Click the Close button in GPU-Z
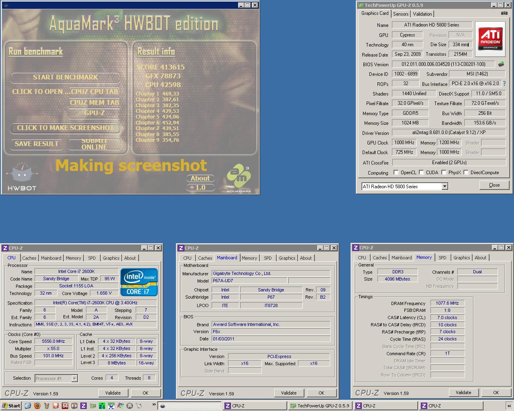Viewport: 514px width, 411px height. [x=494, y=185]
